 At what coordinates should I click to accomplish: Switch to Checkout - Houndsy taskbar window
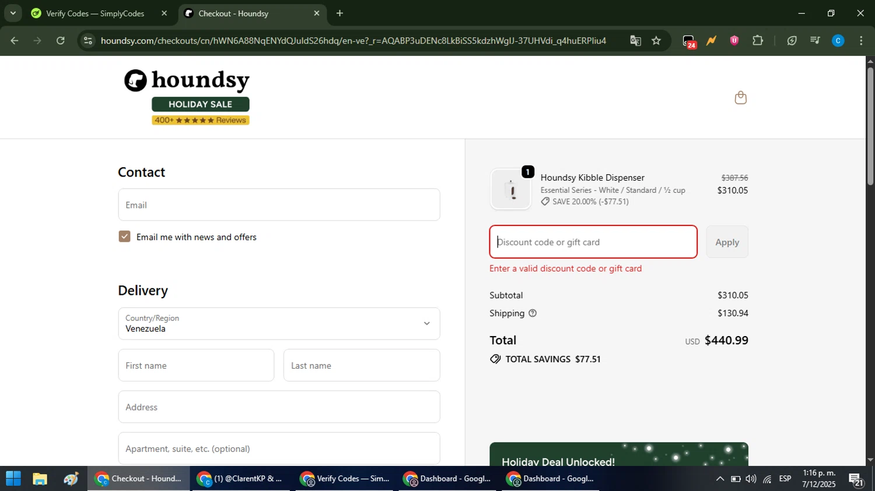pyautogui.click(x=139, y=479)
